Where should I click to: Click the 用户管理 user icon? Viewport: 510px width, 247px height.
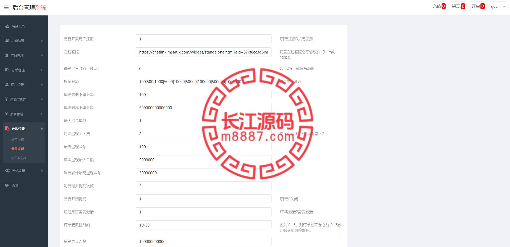click(x=7, y=85)
